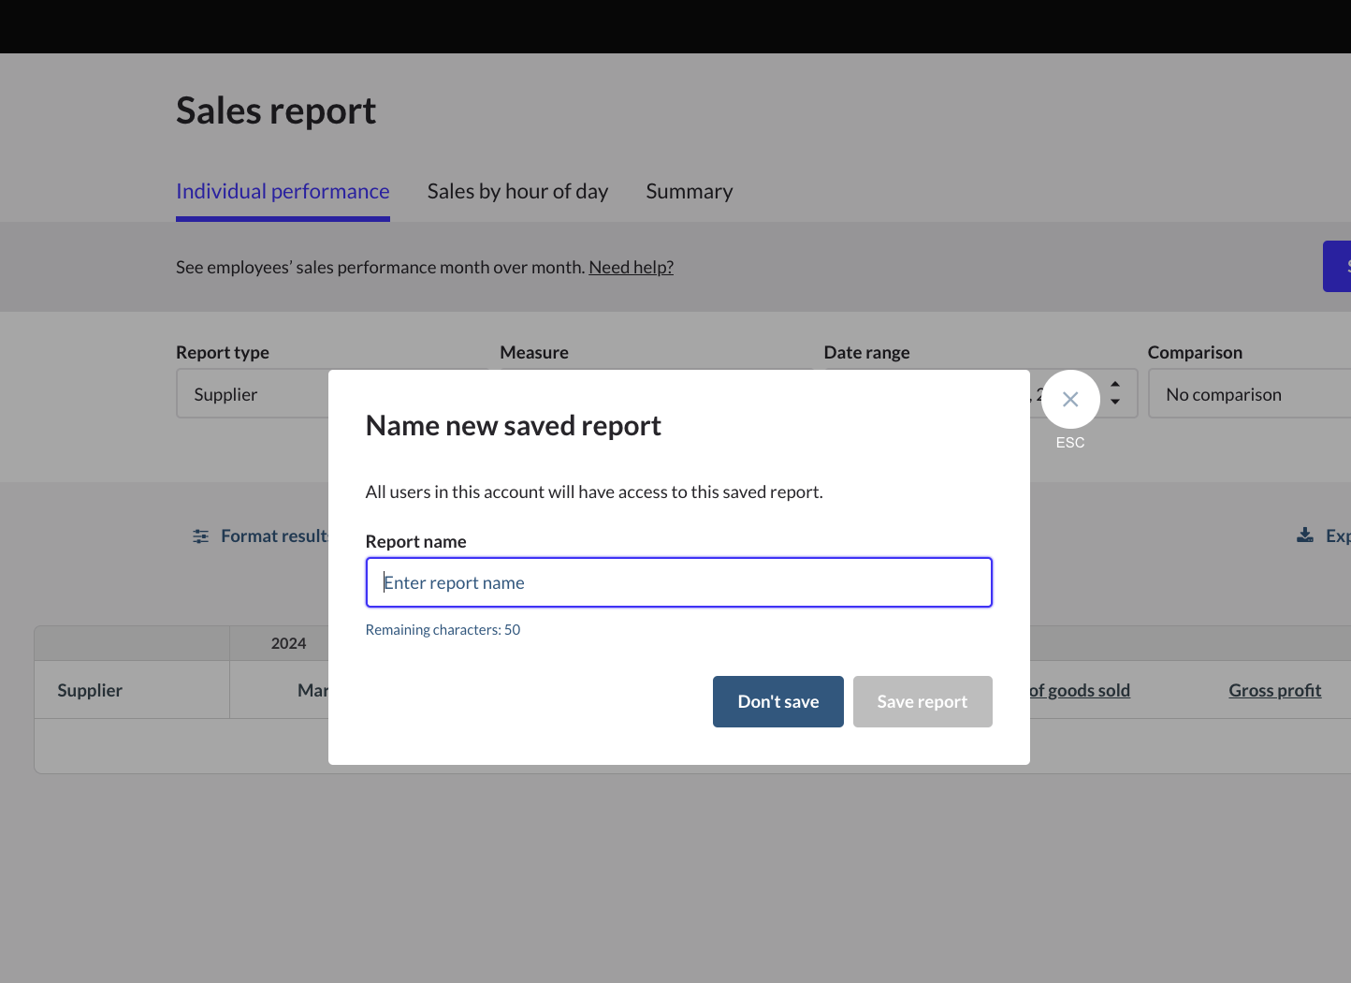Switch to the Individual performance tab
The height and width of the screenshot is (983, 1351).
coord(283,192)
